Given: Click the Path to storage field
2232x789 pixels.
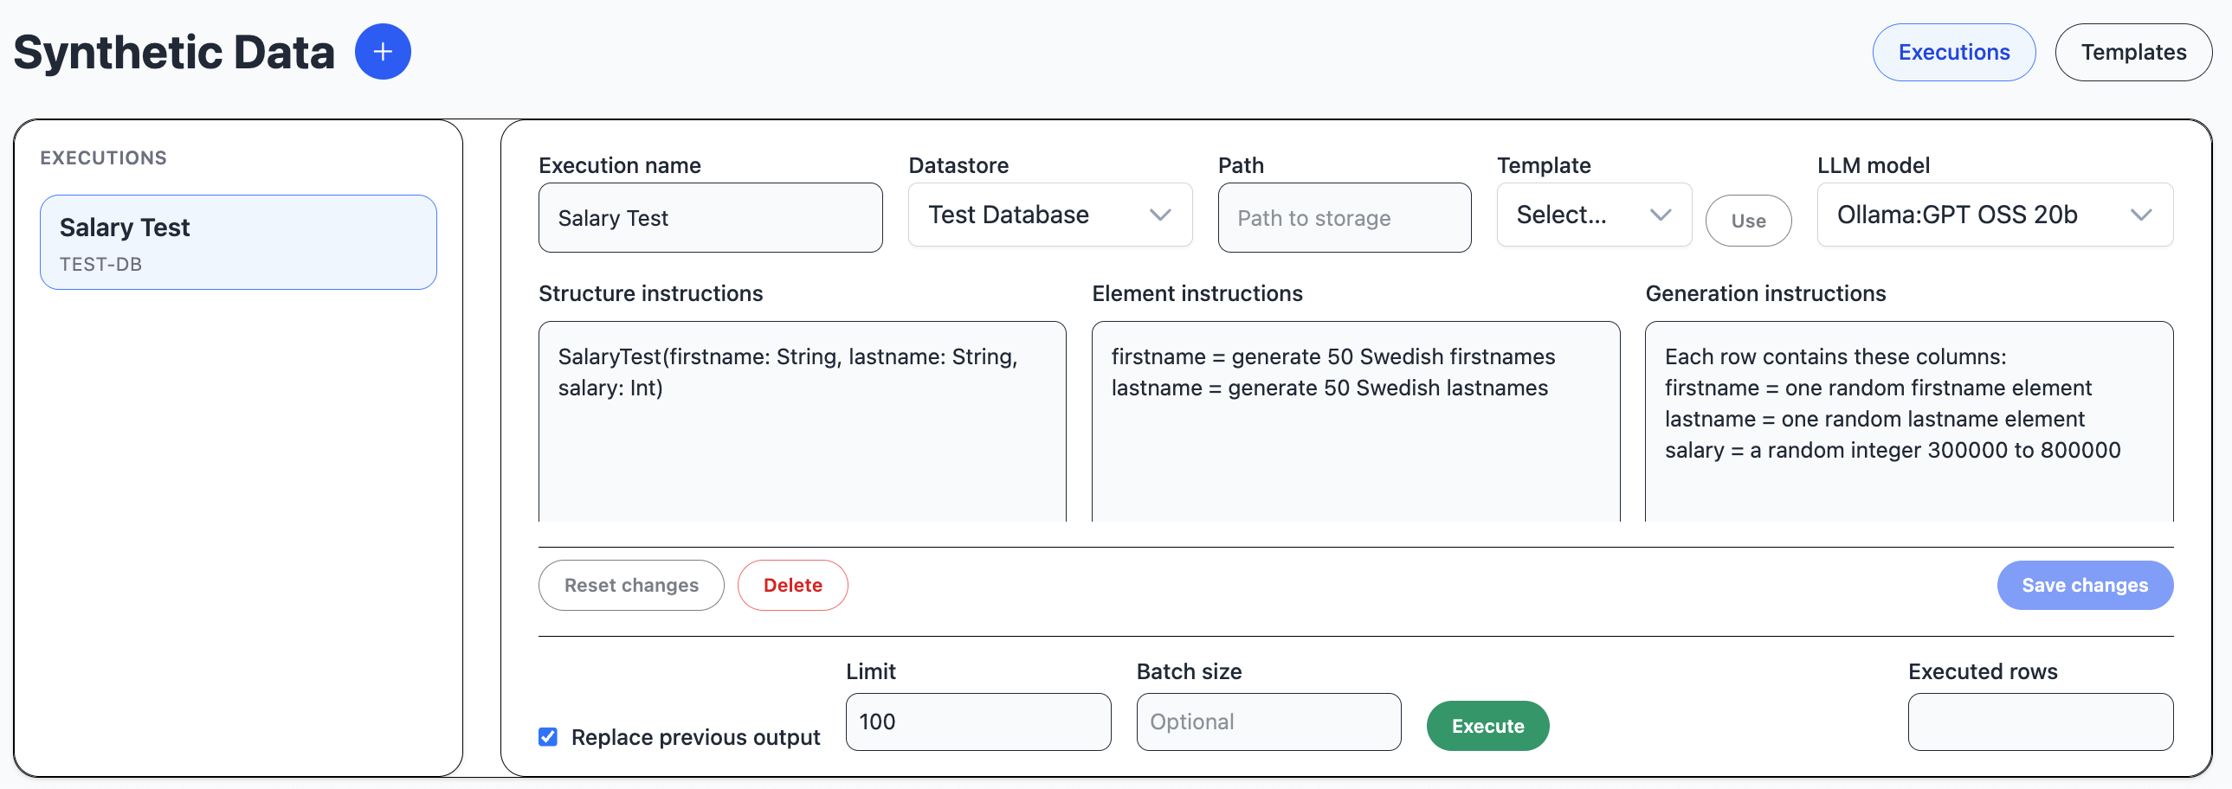Looking at the screenshot, I should (1344, 218).
